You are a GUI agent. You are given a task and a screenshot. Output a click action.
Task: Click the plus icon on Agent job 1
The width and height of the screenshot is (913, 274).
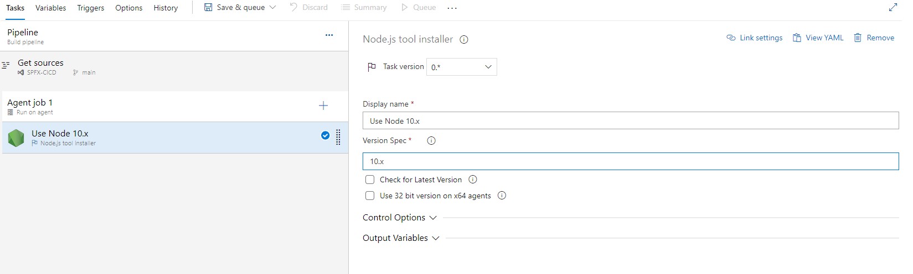tap(323, 106)
